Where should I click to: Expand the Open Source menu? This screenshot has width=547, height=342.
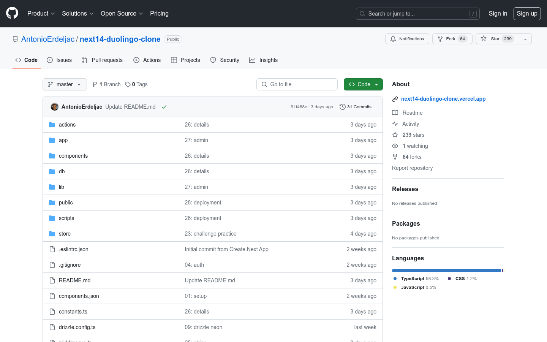click(x=122, y=13)
